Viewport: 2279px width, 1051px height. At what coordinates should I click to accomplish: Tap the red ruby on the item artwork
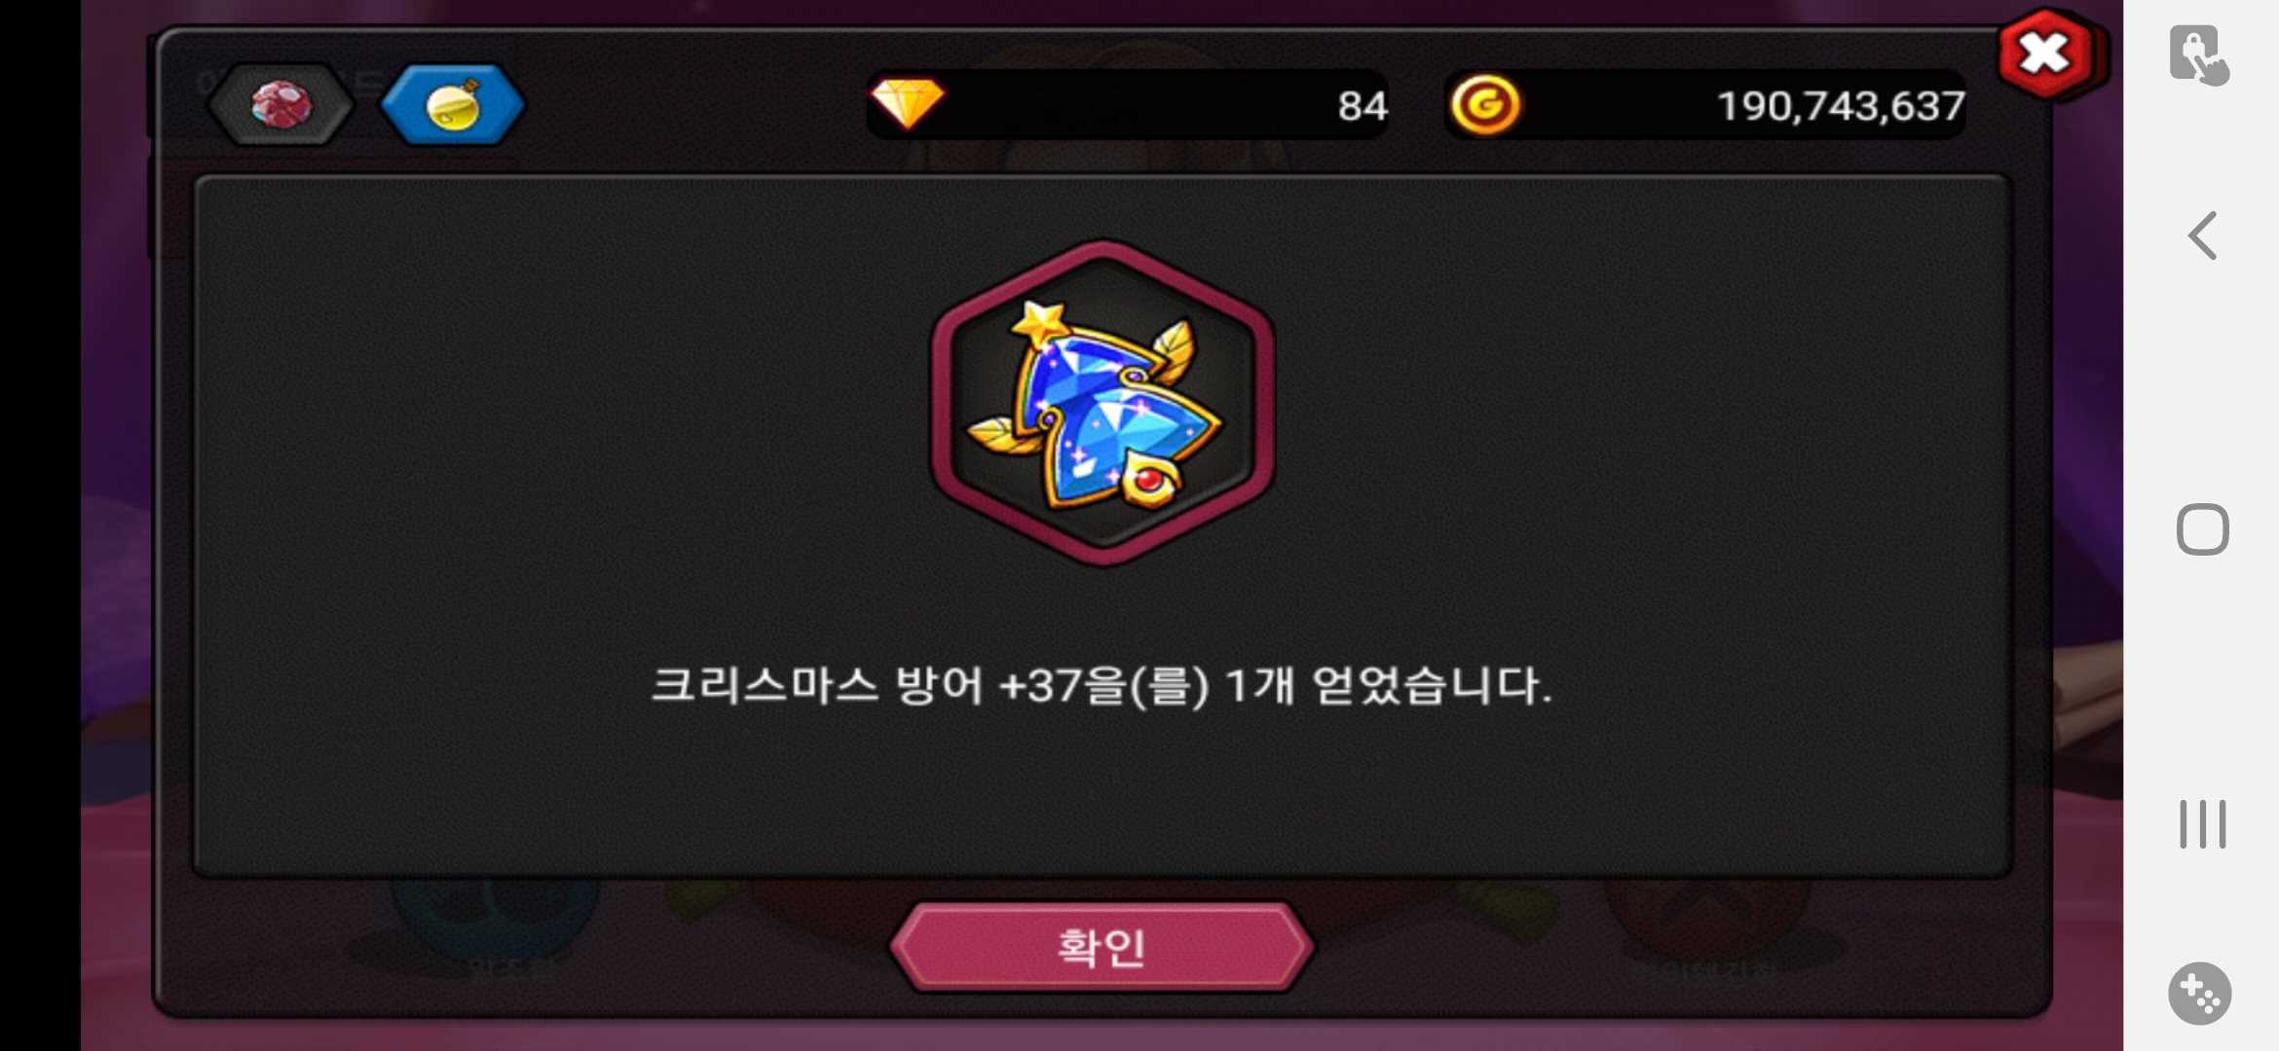pos(1149,481)
